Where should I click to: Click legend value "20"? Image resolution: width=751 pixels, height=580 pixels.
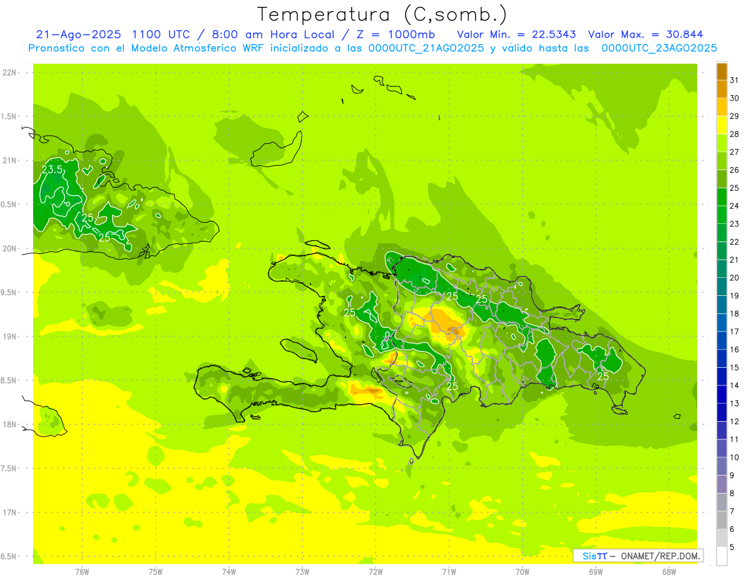tap(734, 278)
